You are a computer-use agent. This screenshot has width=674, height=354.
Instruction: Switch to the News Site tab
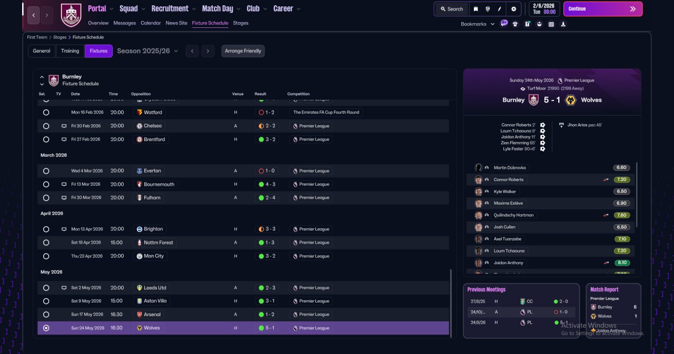[x=176, y=23]
